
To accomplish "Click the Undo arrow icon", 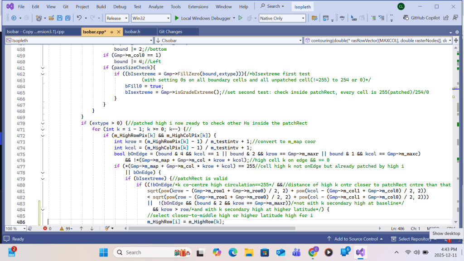I will point(79,18).
